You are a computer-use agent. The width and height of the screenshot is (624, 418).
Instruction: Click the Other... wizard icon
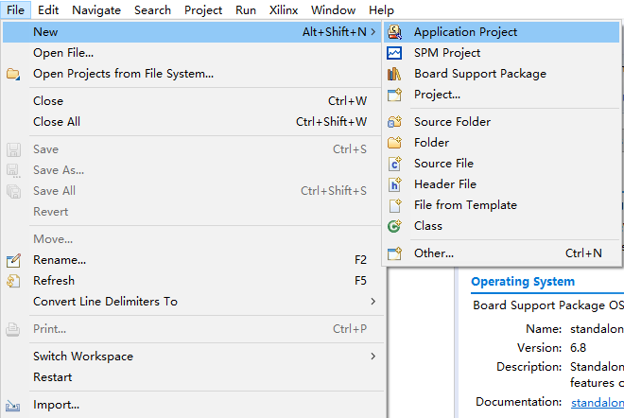[394, 253]
